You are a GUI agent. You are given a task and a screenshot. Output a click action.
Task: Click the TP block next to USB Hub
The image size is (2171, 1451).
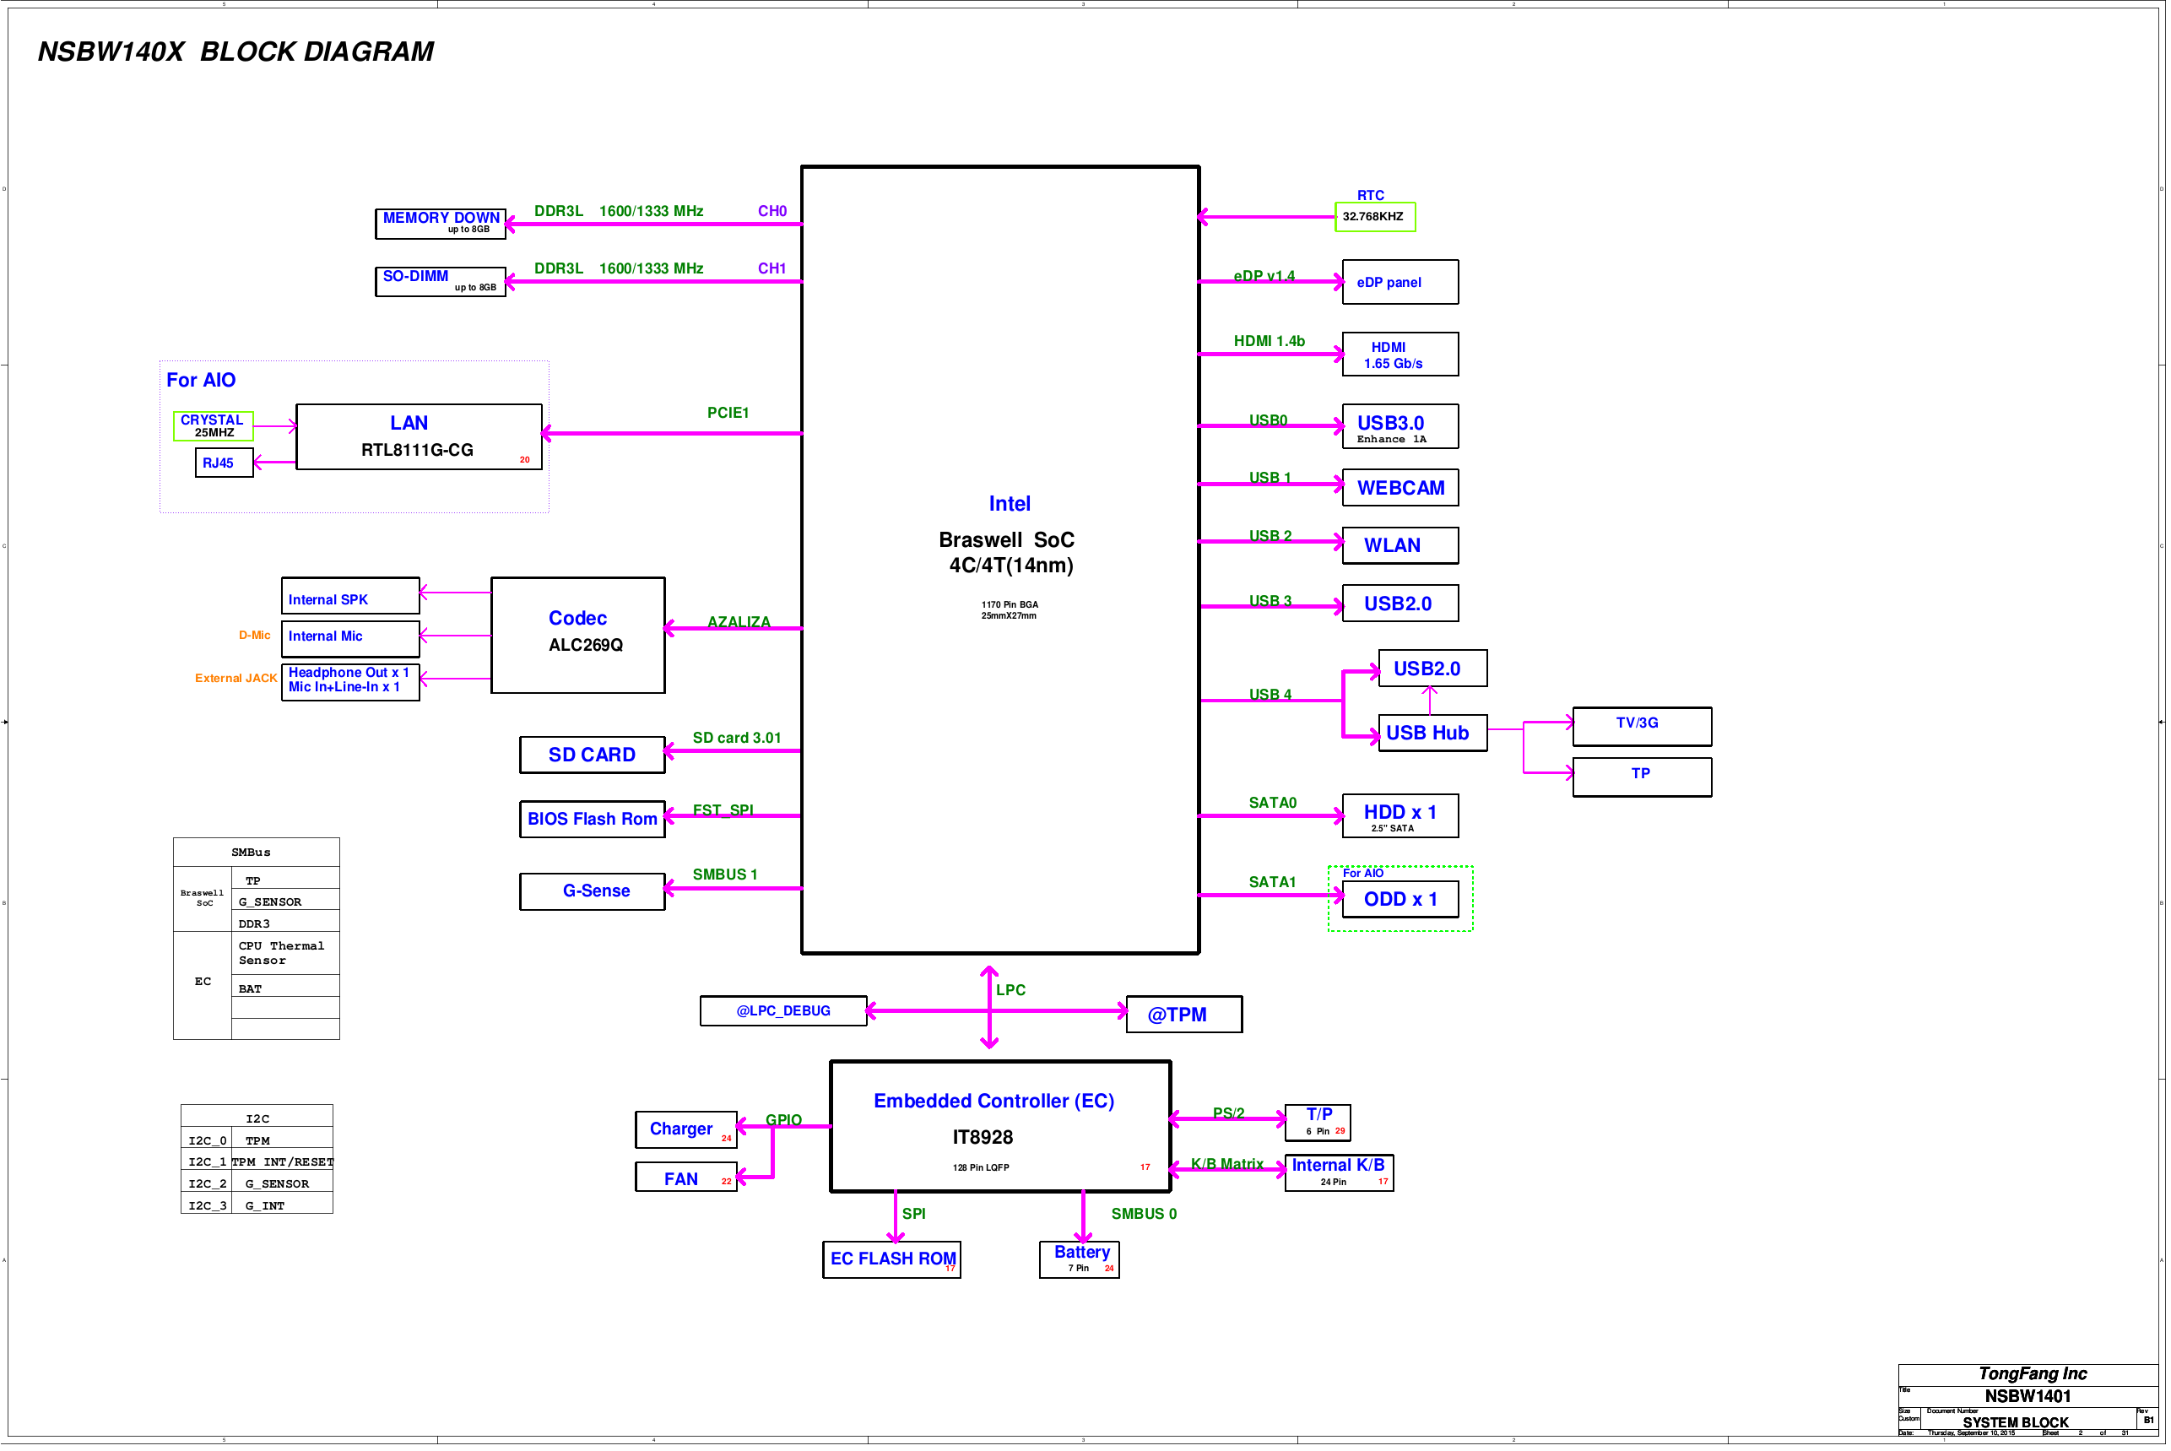(1643, 778)
